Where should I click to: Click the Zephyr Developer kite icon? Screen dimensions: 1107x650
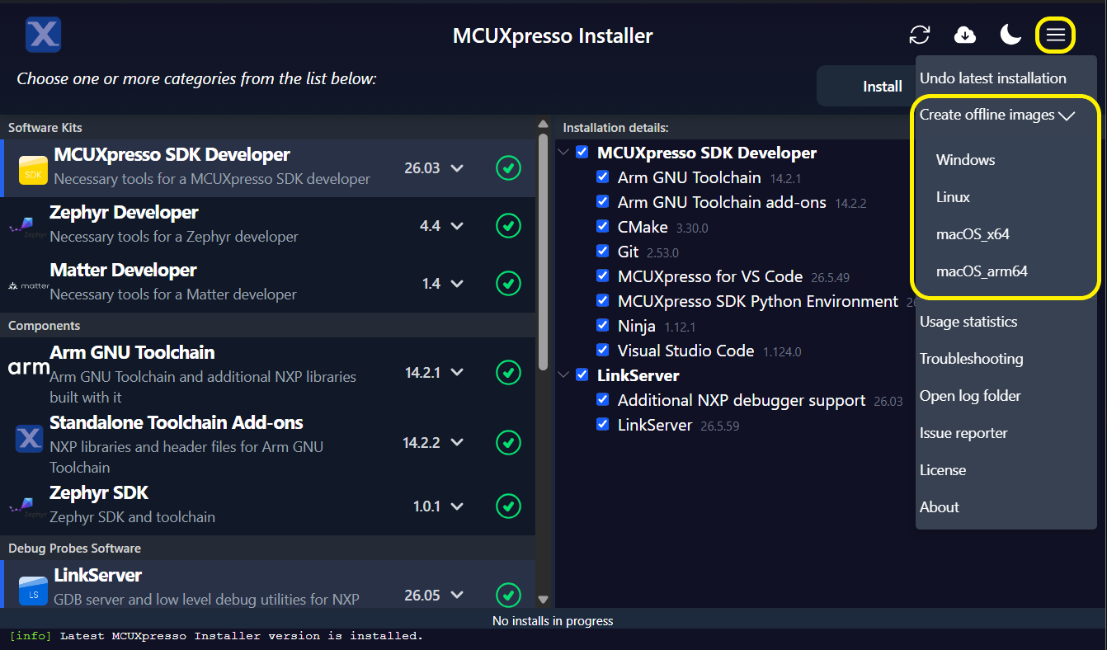click(28, 227)
